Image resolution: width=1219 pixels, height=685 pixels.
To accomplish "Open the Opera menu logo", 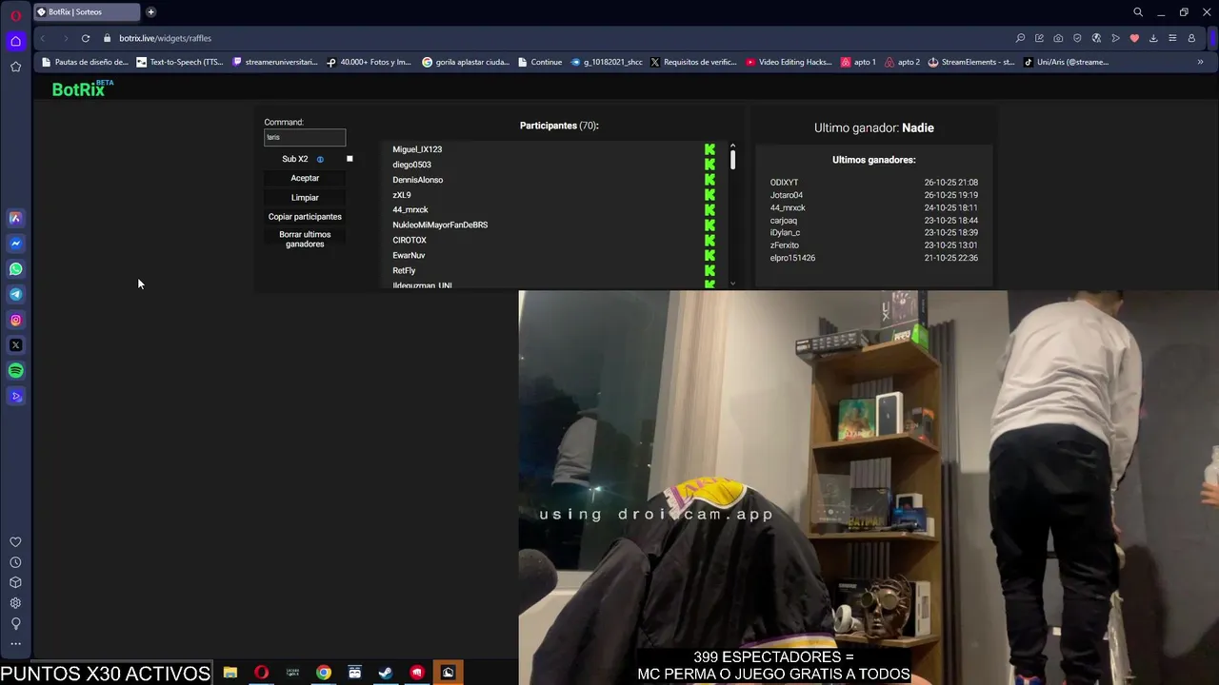I will tap(15, 15).
